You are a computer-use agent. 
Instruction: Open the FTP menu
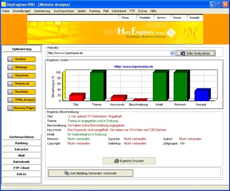click(x=132, y=11)
